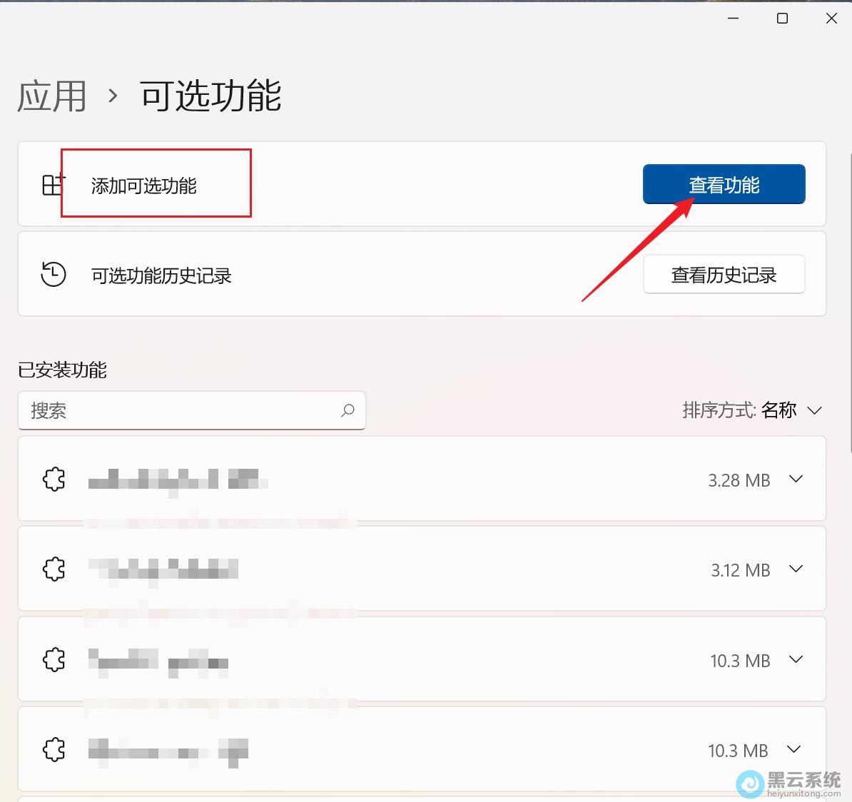
Task: Click the add optional feature icon
Action: (x=52, y=184)
